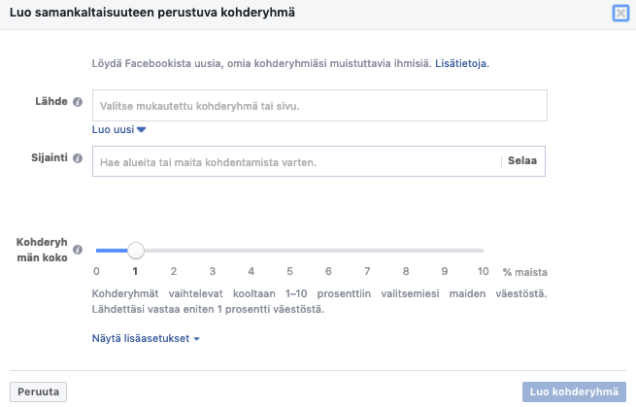636x407 pixels.
Task: Click the Peruuta cancel button
Action: [38, 392]
